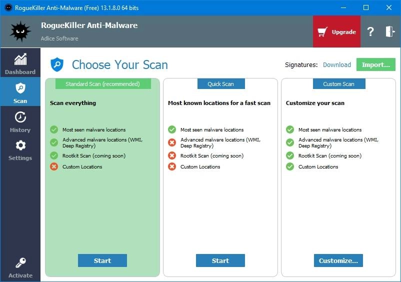Image resolution: width=401 pixels, height=282 pixels.
Task: Open History from the sidebar
Action: point(20,121)
